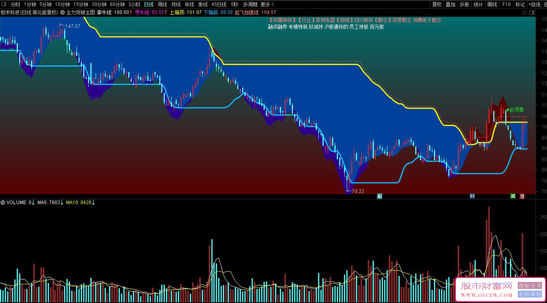
Task: Switch to the 周线 weekly chart
Action: point(162,4)
